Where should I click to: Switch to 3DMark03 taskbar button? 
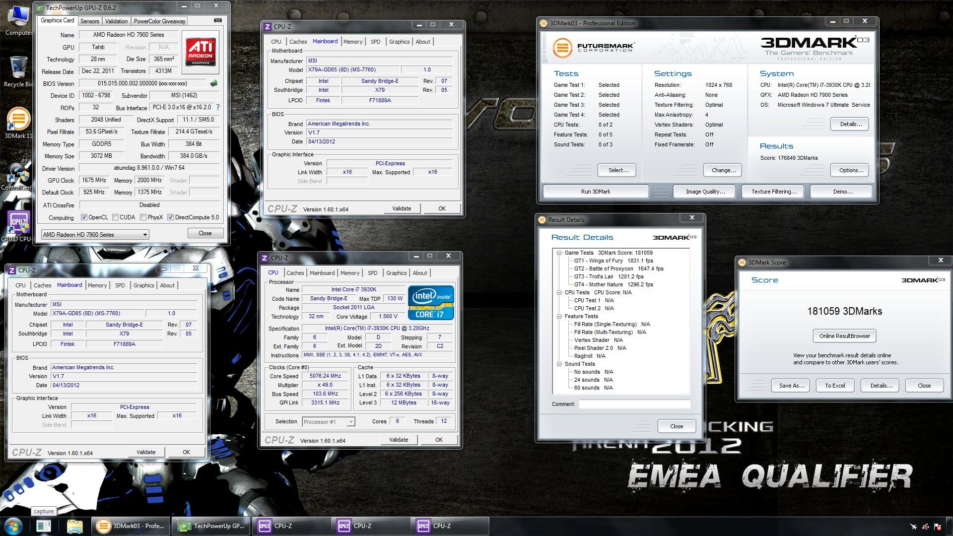[131, 526]
